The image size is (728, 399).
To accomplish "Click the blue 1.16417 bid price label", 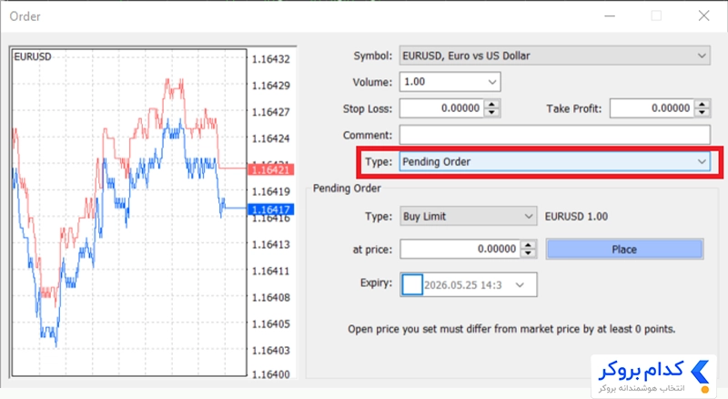I will click(271, 210).
